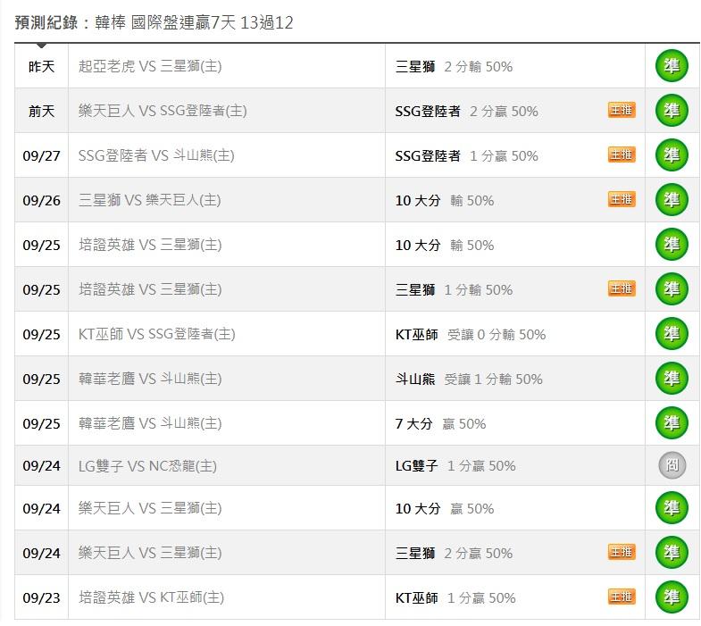Click the 主推 badge in the 09/26 row
Screen dimensions: 701x626
(x=622, y=199)
